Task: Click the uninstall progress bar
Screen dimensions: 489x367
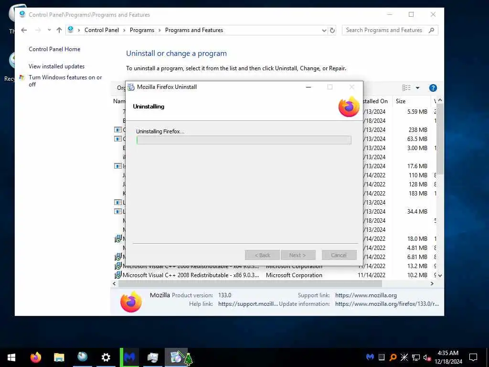Action: 244,140
